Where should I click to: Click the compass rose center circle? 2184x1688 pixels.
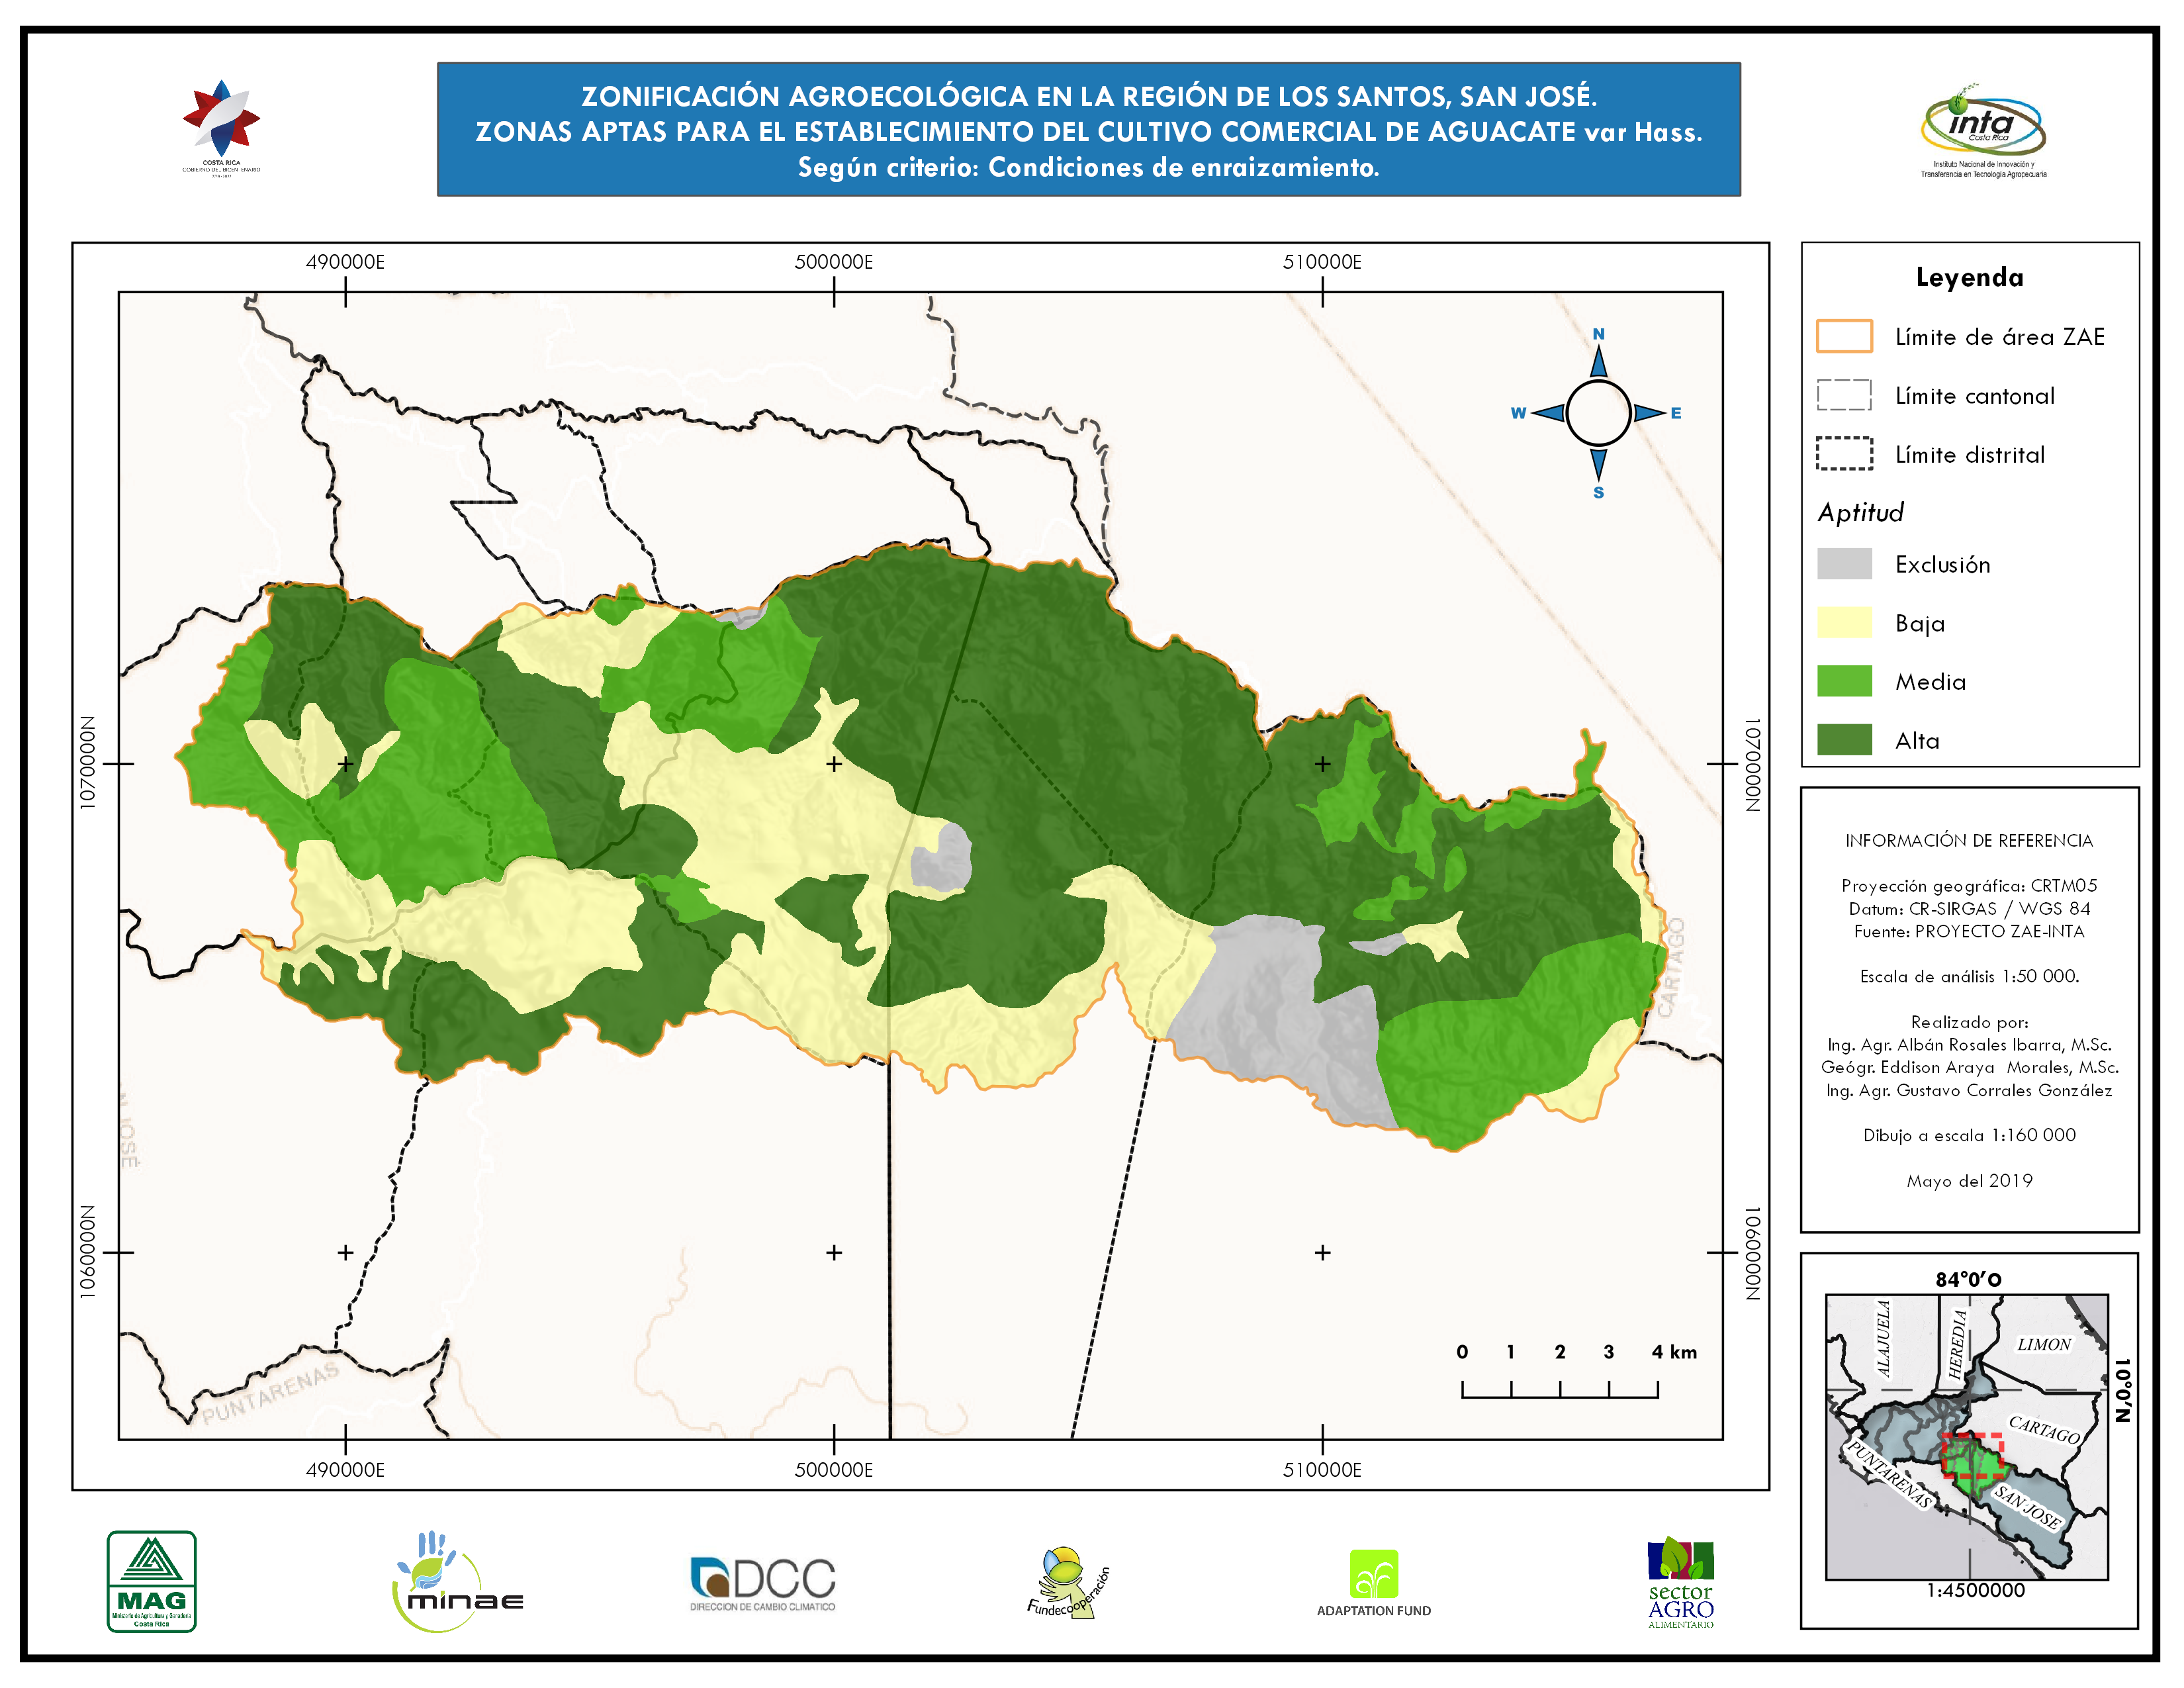[1598, 413]
